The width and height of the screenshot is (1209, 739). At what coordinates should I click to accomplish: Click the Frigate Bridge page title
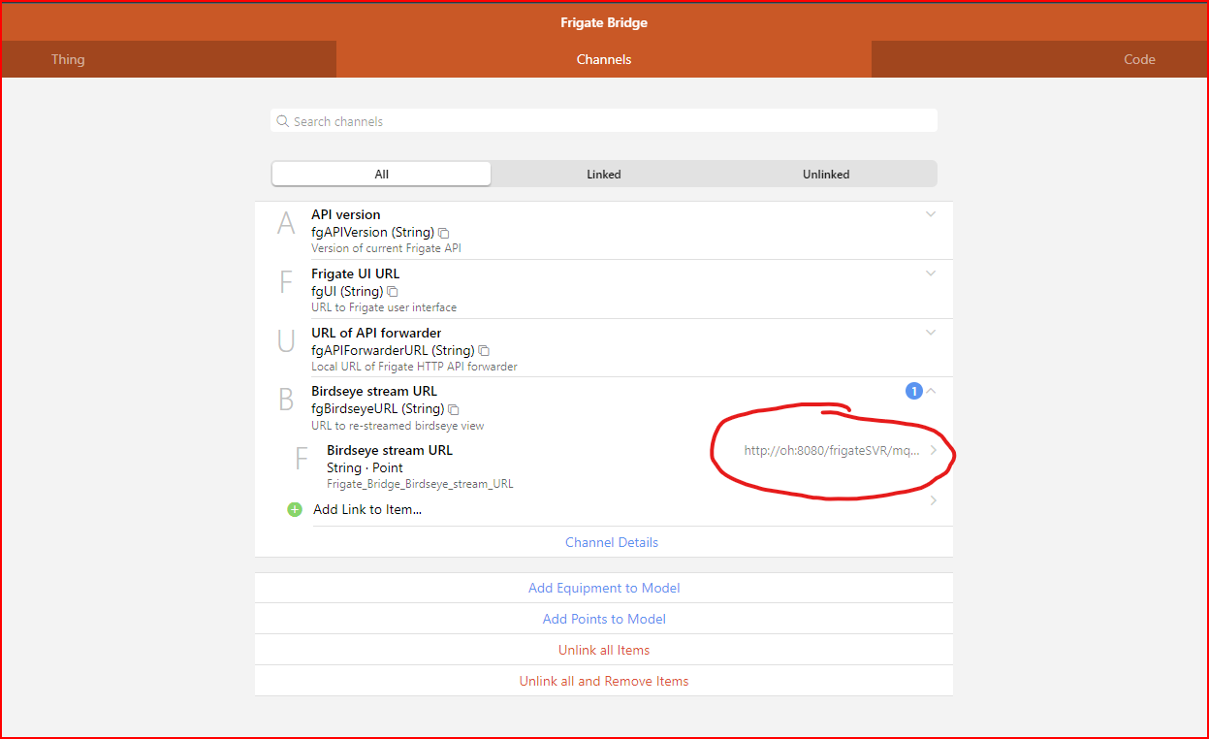click(604, 22)
